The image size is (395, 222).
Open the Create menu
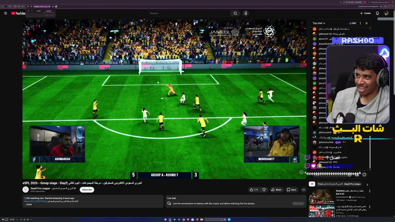(x=365, y=13)
